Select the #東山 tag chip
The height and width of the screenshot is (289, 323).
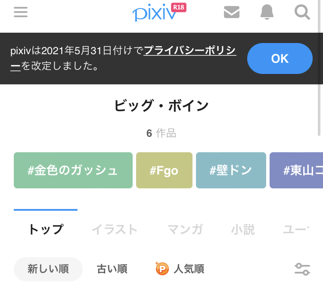point(297,170)
